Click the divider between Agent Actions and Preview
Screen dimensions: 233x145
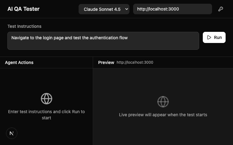tap(93, 102)
